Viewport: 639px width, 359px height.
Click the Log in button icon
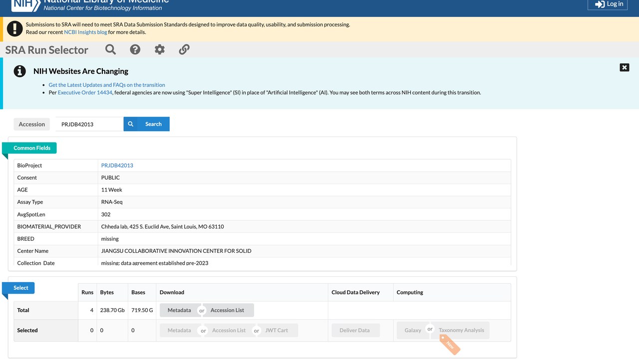600,4
